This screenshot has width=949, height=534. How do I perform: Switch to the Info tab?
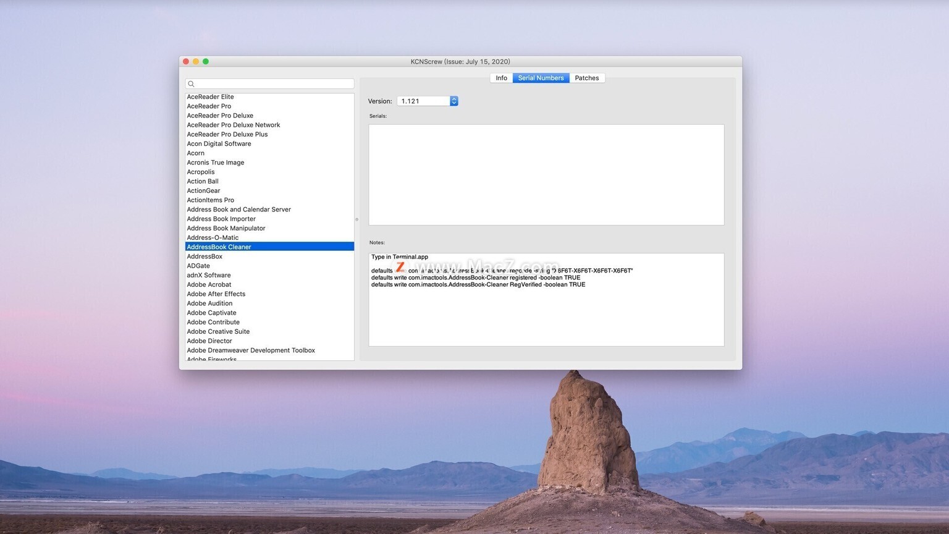coord(501,78)
